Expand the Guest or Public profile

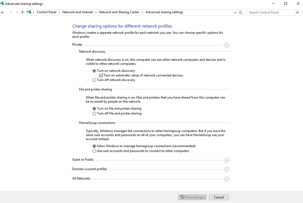[226, 160]
